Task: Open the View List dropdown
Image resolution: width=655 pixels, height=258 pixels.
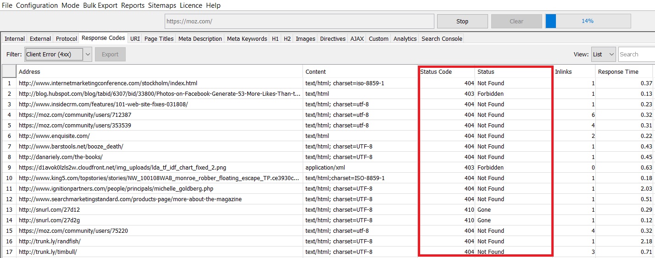Action: tap(603, 54)
